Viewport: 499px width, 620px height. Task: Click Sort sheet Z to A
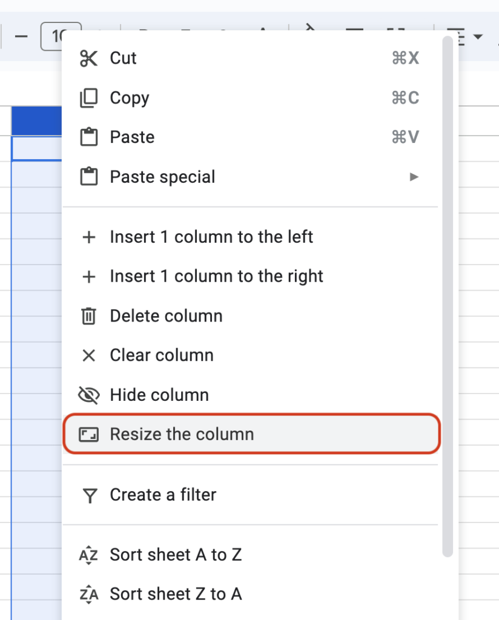click(x=175, y=594)
